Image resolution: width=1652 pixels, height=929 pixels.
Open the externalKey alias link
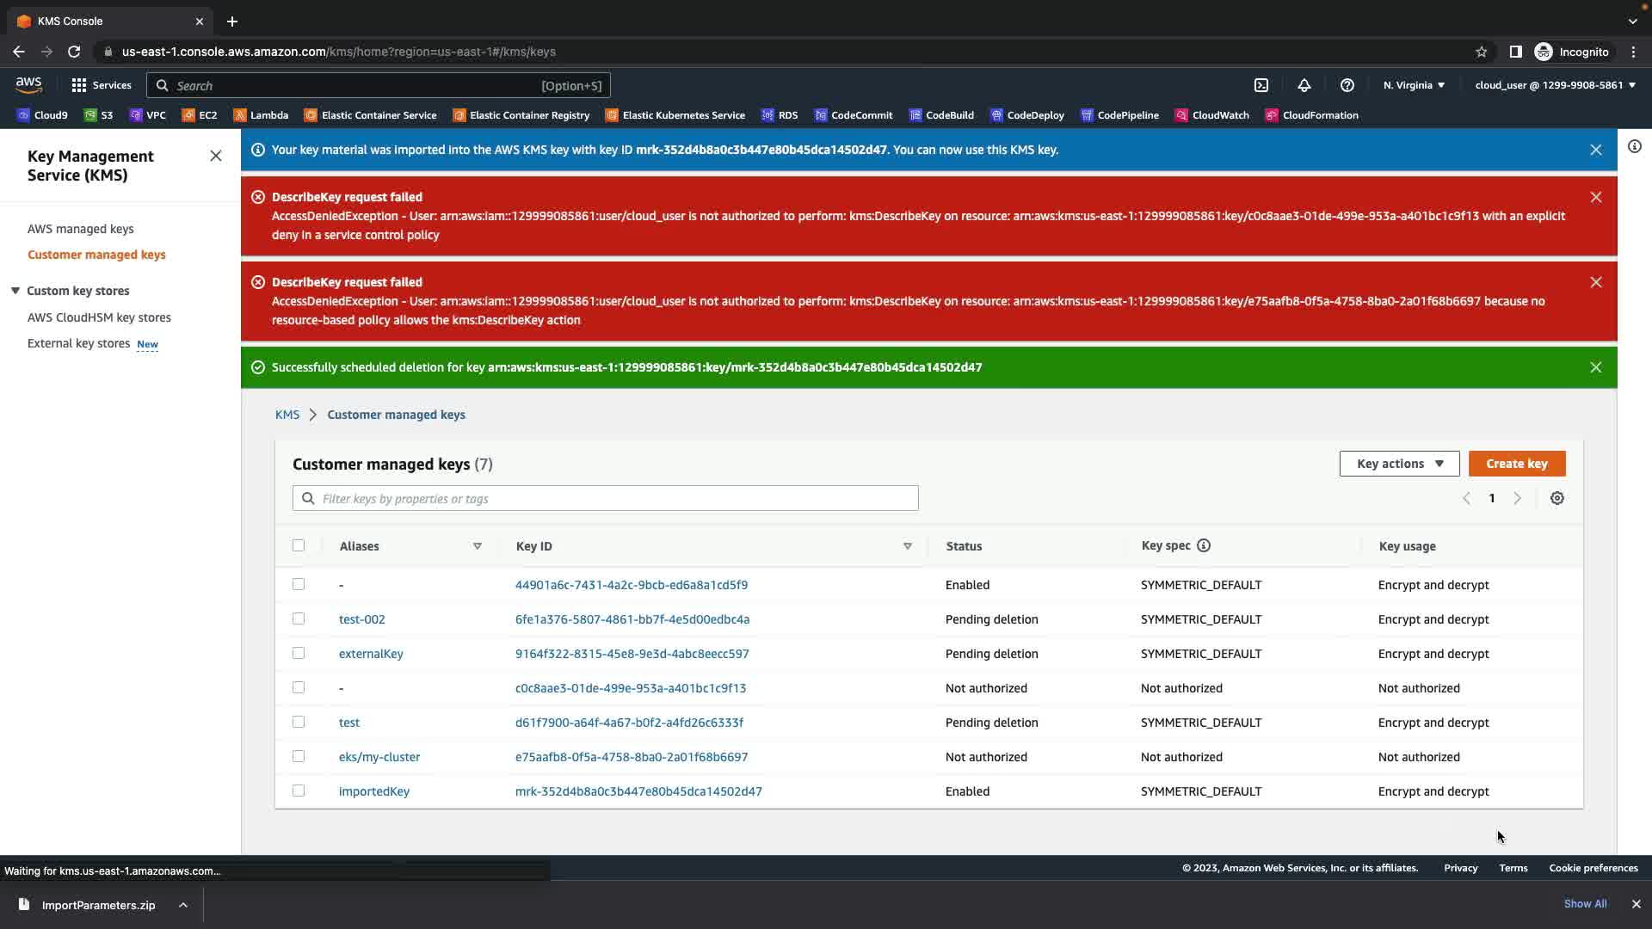coord(371,654)
